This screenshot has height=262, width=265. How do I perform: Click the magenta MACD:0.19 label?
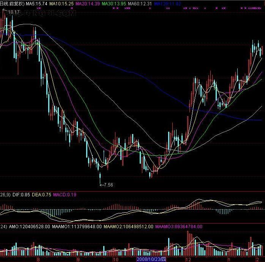point(64,195)
